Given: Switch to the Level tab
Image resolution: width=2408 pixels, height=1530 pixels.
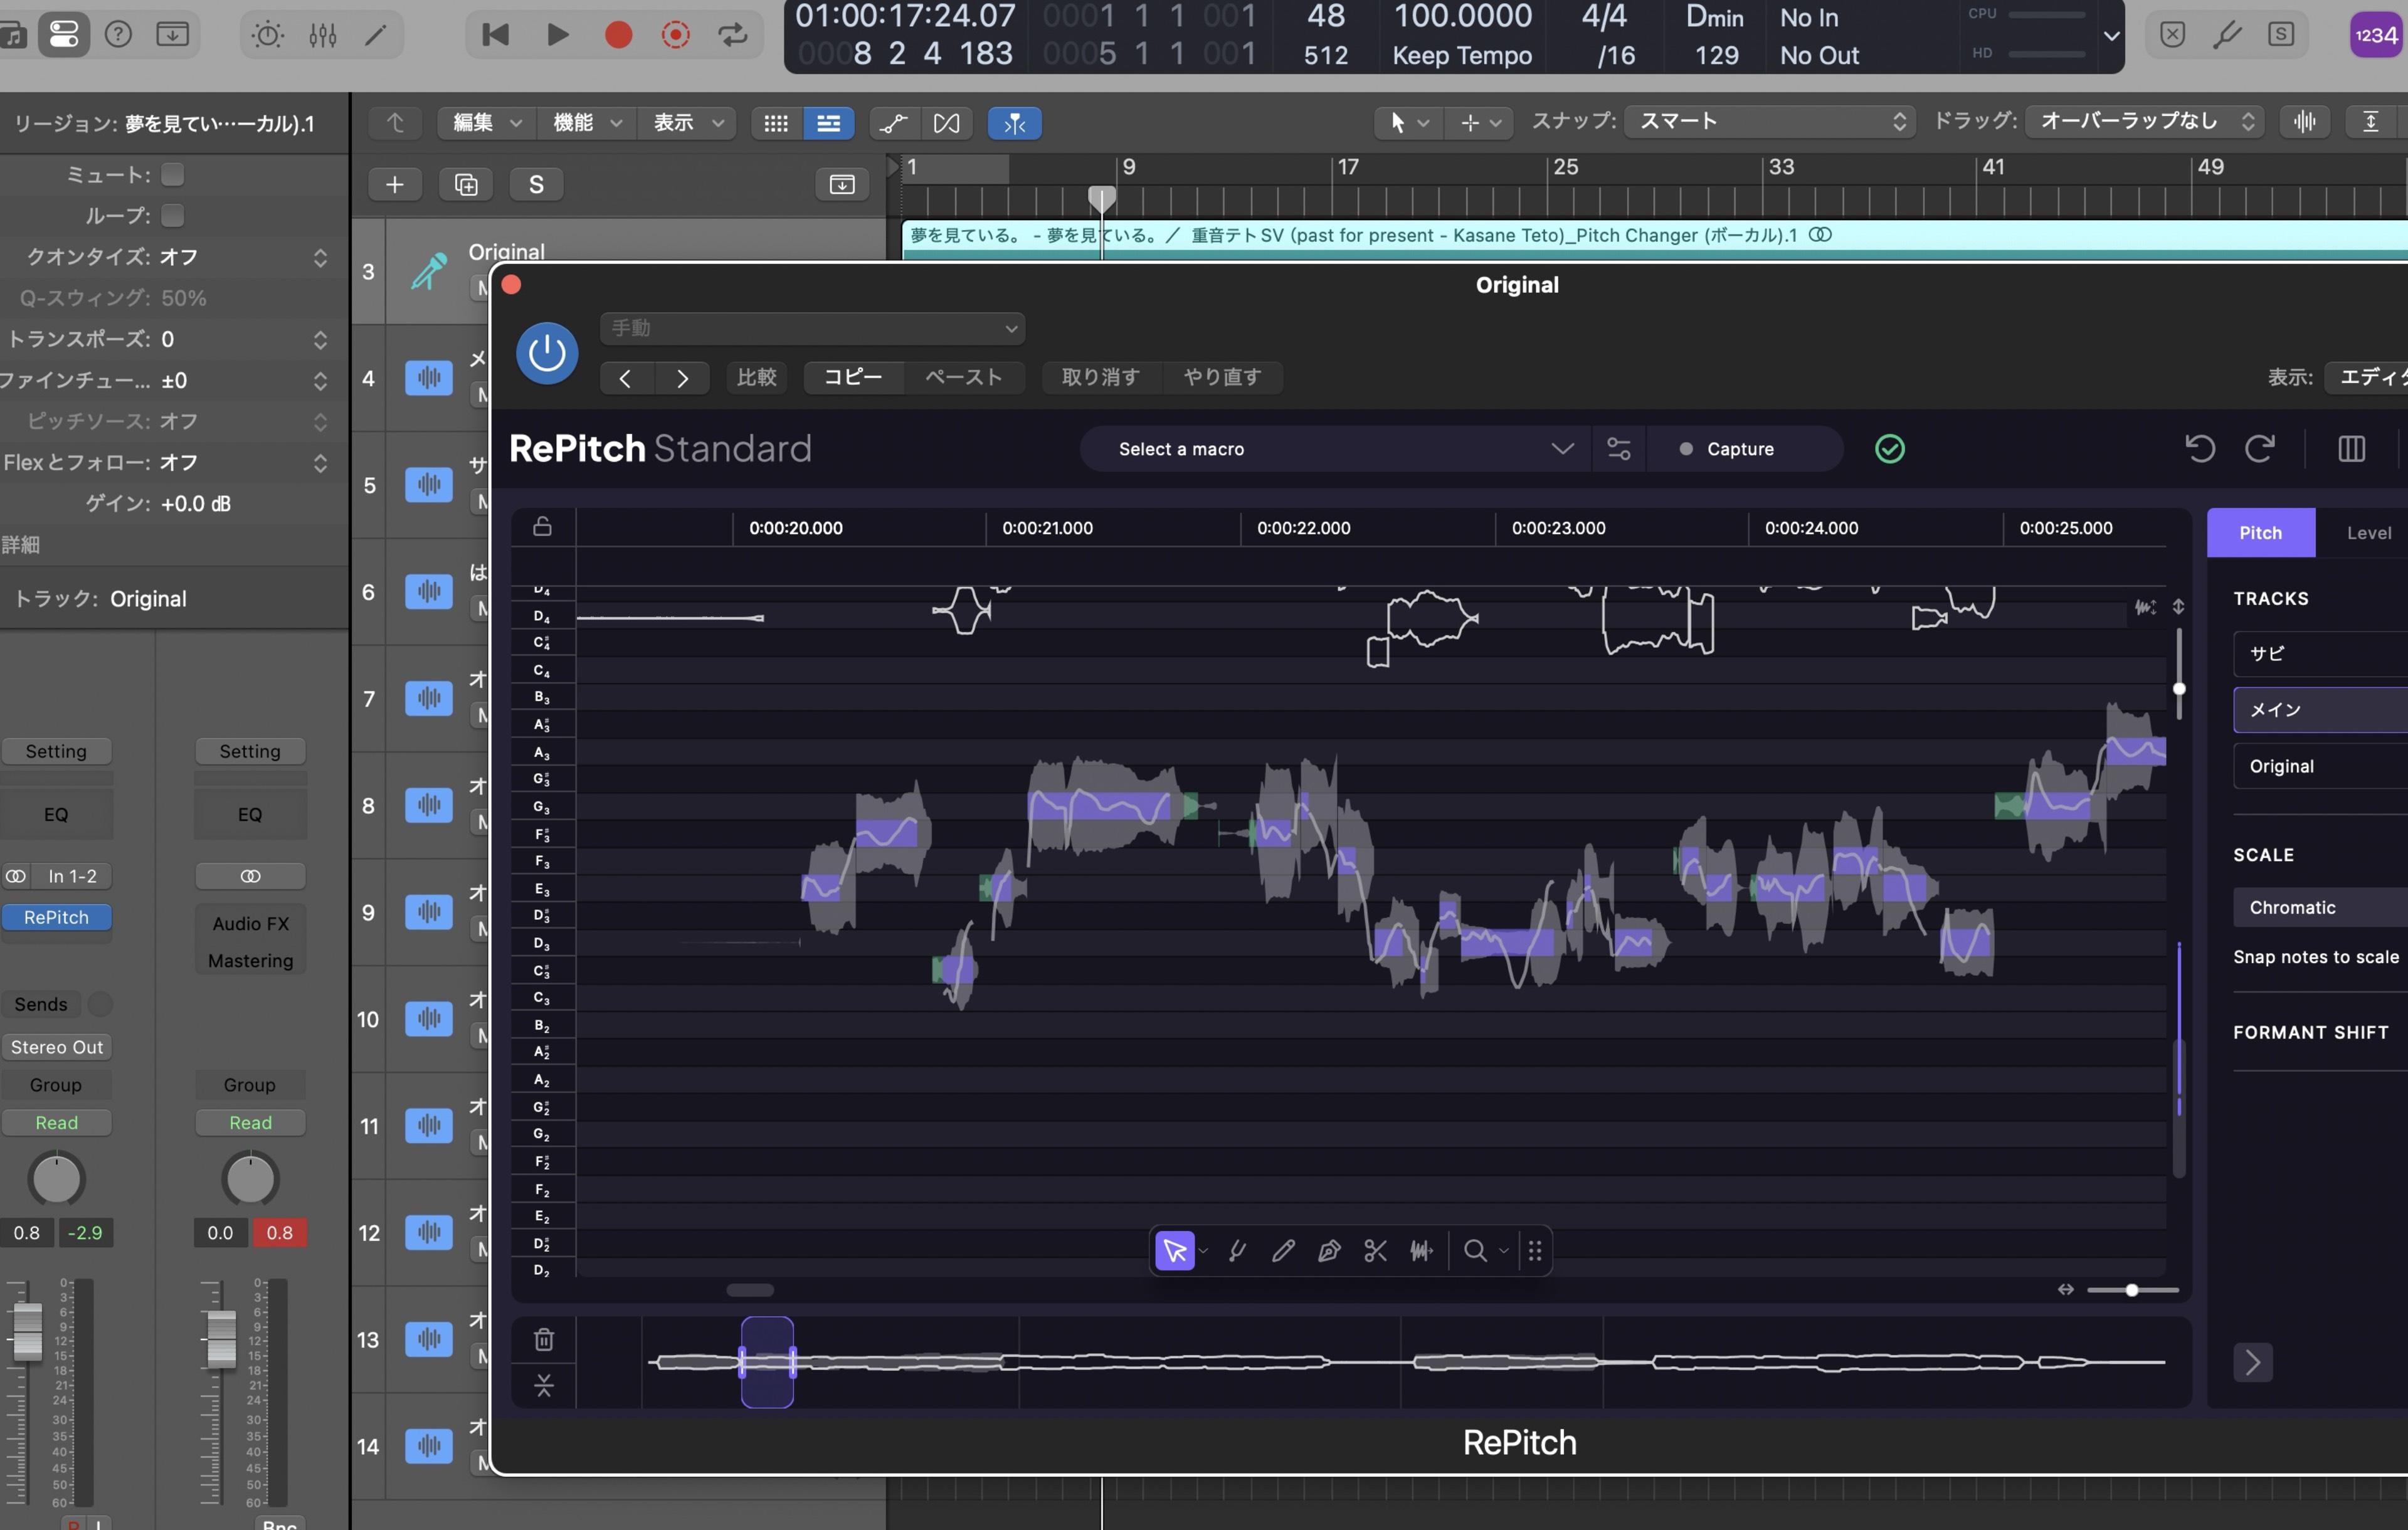Looking at the screenshot, I should click(x=2368, y=532).
